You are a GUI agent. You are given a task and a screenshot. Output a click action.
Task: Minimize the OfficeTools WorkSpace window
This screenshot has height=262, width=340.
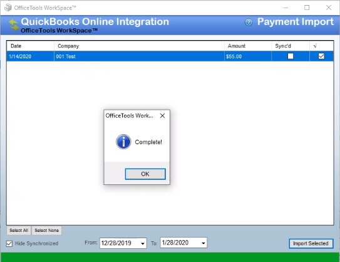pyautogui.click(x=286, y=8)
